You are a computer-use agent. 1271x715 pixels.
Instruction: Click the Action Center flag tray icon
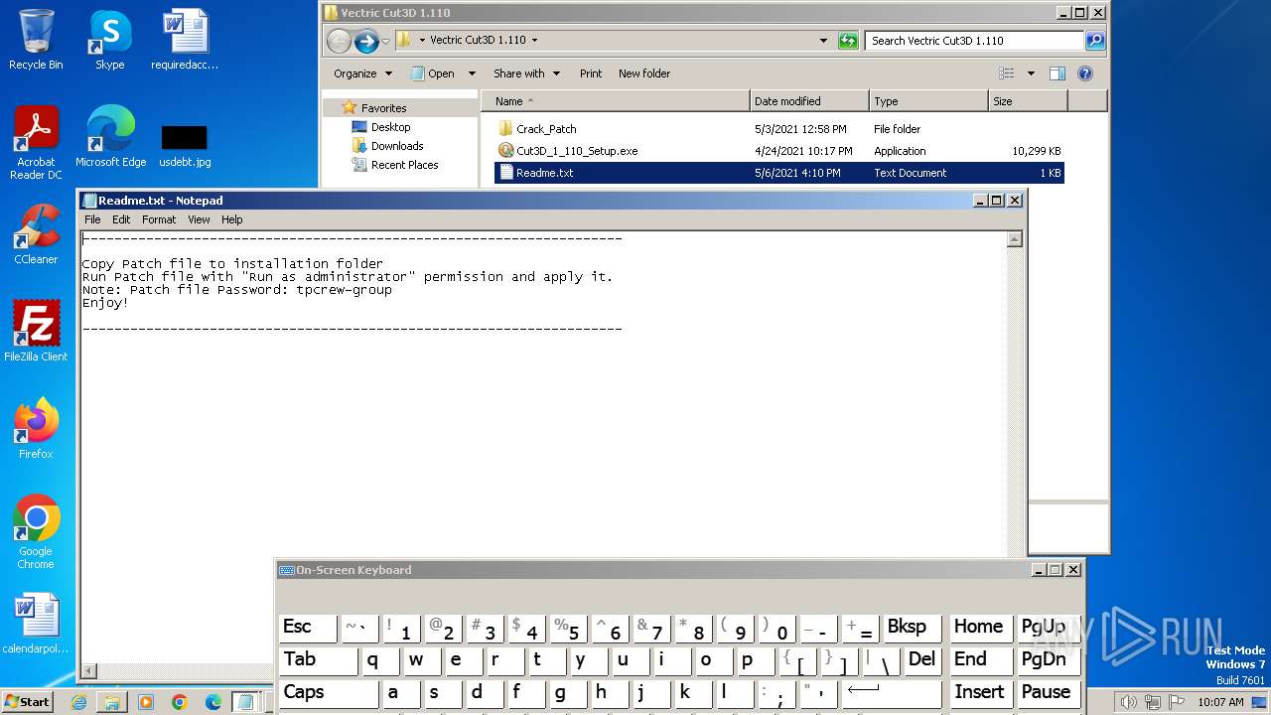coord(1178,702)
